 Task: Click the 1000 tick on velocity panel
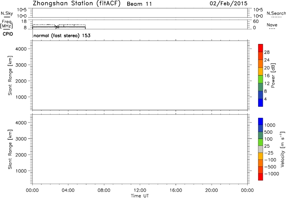[21, 171]
